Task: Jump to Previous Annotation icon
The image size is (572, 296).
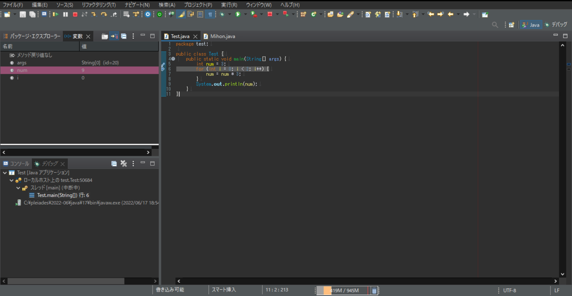Action: pyautogui.click(x=415, y=14)
